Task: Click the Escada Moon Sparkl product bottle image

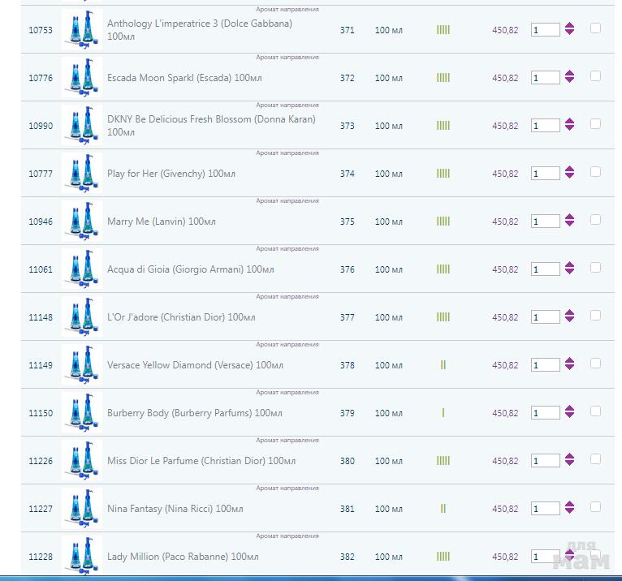Action: click(81, 78)
